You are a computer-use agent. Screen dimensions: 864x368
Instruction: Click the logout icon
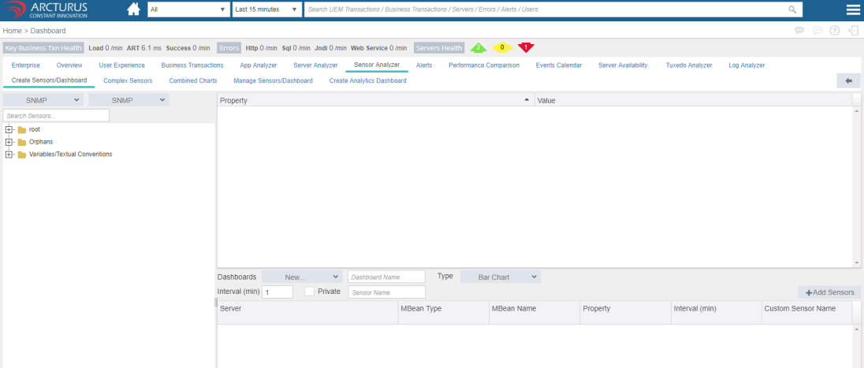click(853, 31)
